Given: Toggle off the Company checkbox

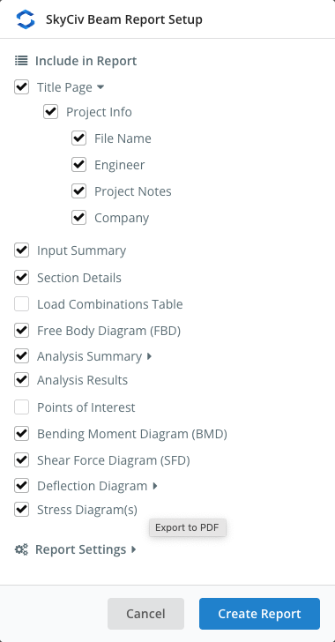Looking at the screenshot, I should click(x=78, y=218).
